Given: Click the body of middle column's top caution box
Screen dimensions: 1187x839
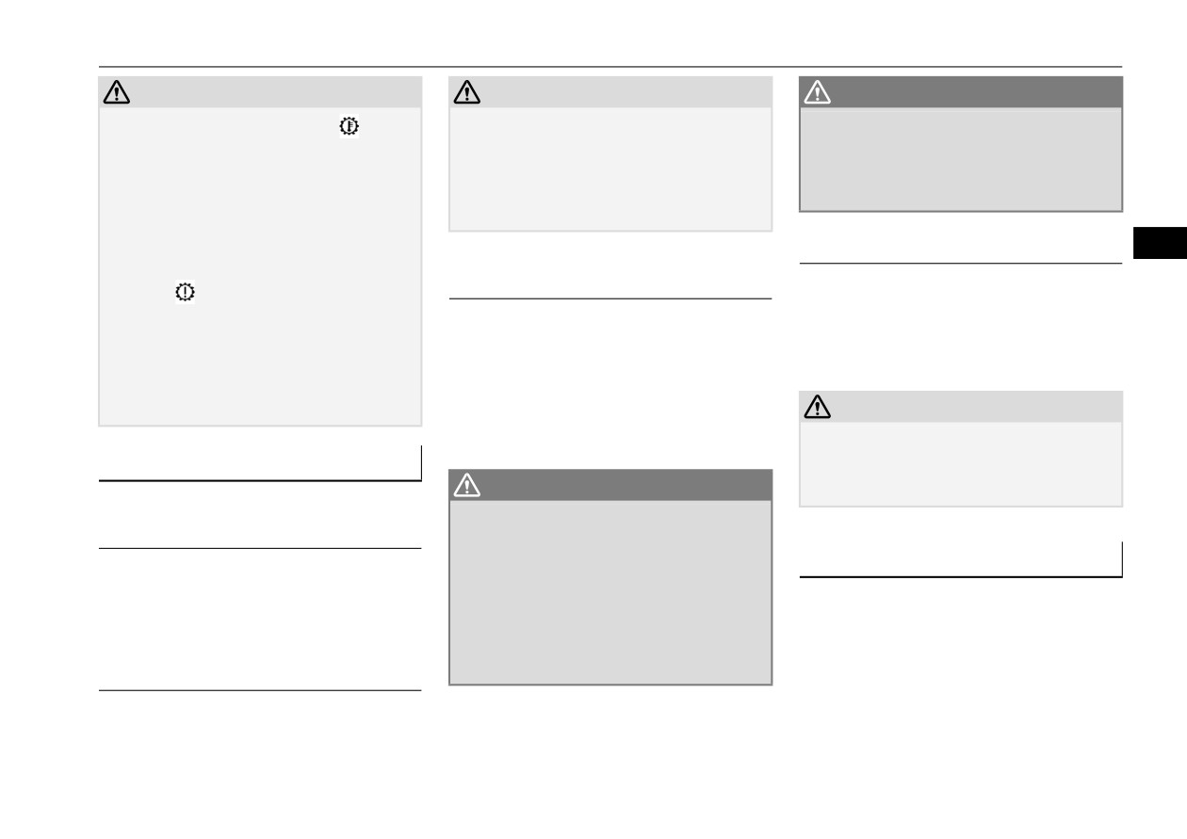Looking at the screenshot, I should pos(610,169).
